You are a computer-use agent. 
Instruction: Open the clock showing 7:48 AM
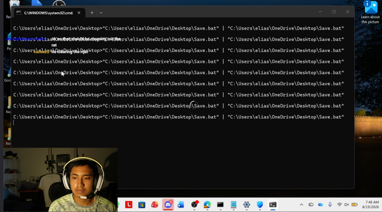[371, 204]
